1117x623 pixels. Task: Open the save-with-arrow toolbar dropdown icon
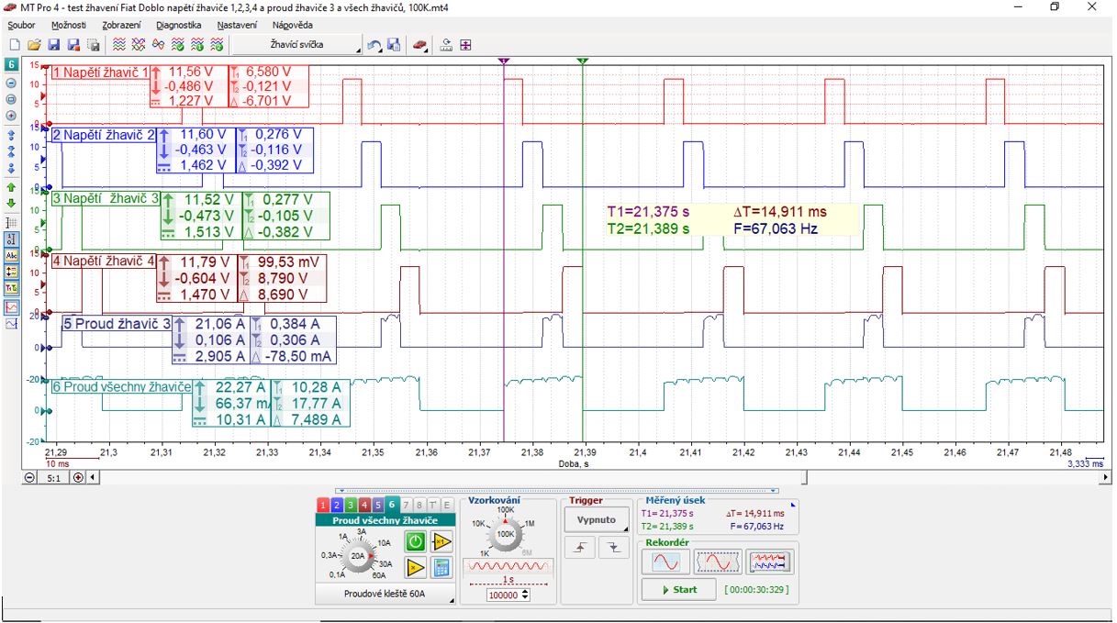[x=394, y=44]
